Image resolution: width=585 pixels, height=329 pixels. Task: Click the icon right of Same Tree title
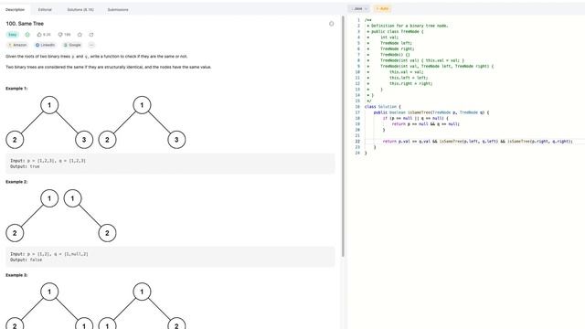coord(331,24)
